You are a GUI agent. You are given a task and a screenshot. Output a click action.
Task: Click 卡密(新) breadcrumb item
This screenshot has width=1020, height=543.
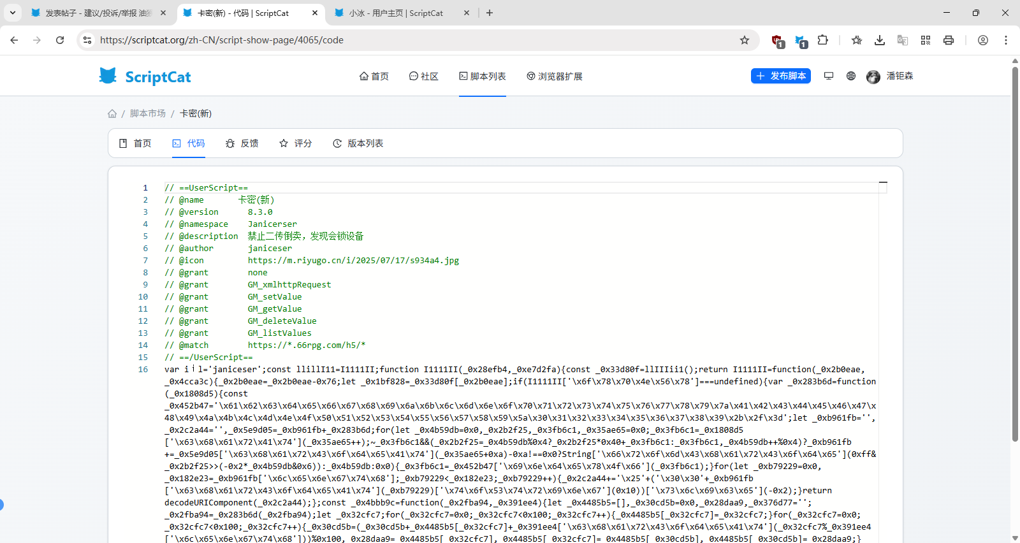[x=196, y=113]
